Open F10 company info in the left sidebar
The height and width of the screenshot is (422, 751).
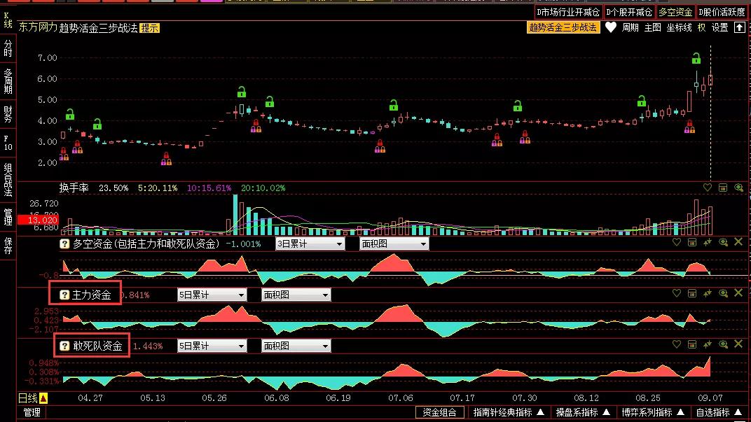tap(8, 143)
